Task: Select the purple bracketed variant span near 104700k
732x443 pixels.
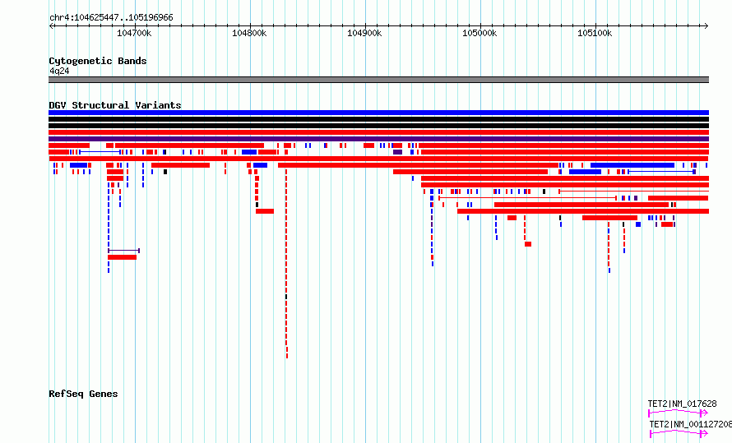Action: click(123, 251)
